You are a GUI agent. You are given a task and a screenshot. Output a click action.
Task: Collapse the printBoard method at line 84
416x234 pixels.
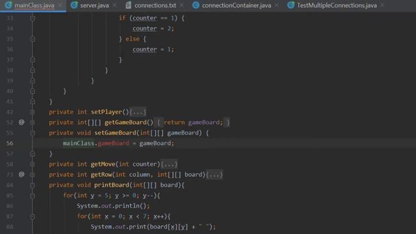(32, 185)
